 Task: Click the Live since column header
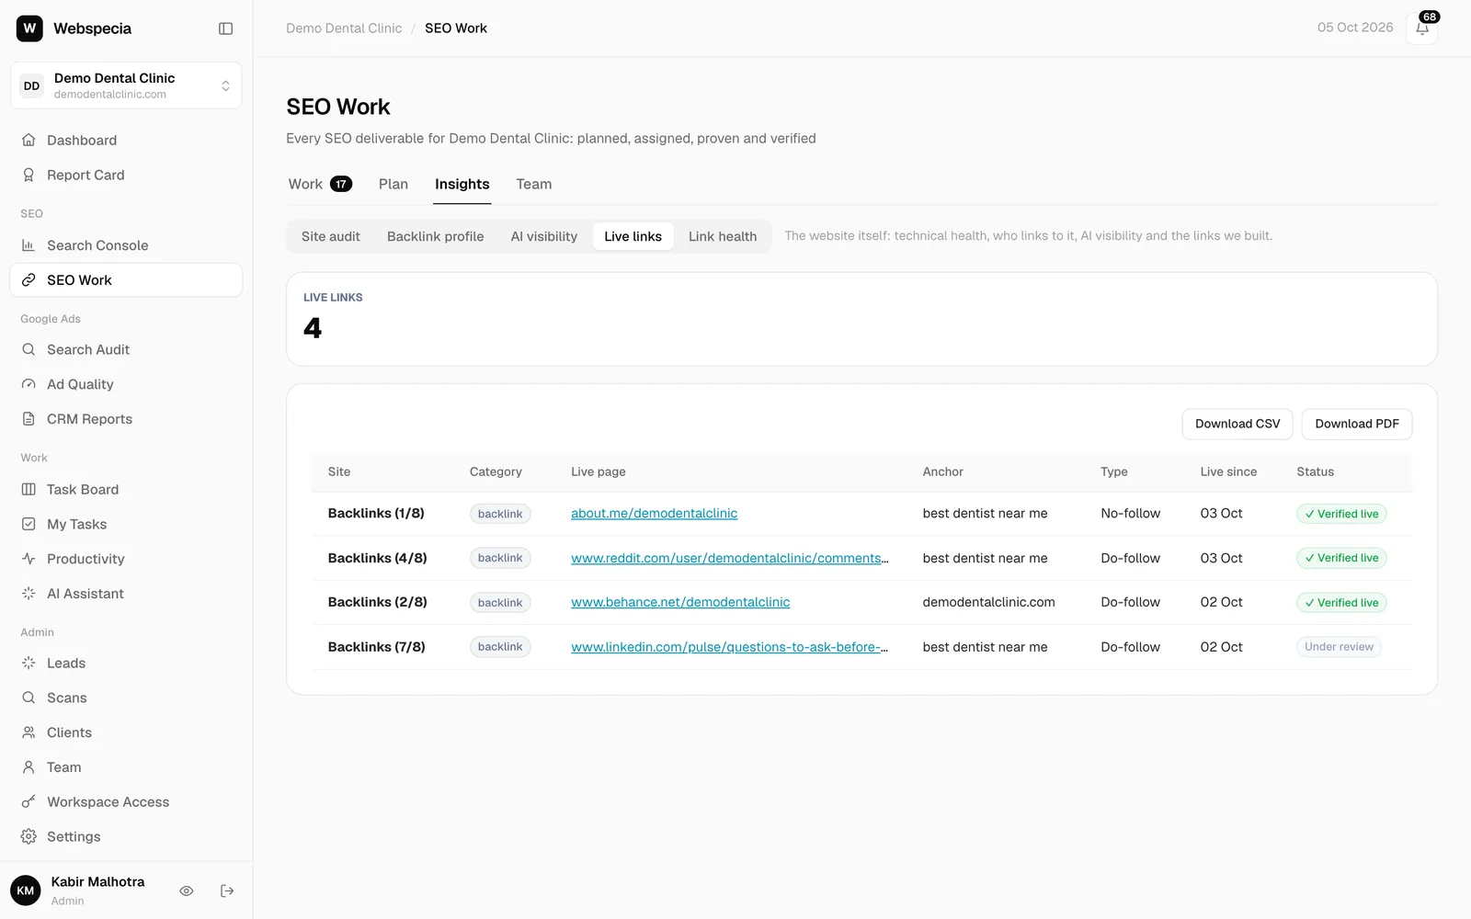(x=1228, y=471)
